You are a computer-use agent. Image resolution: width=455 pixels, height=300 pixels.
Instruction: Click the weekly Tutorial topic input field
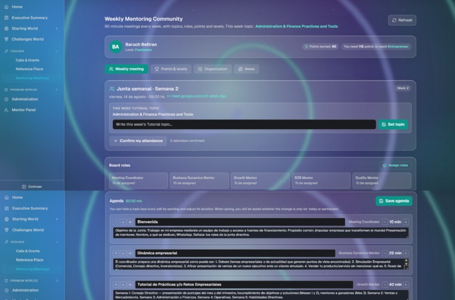point(244,125)
